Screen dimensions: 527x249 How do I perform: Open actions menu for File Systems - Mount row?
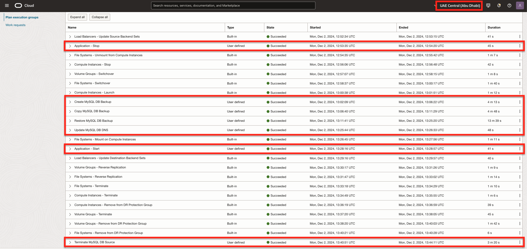coord(520,139)
